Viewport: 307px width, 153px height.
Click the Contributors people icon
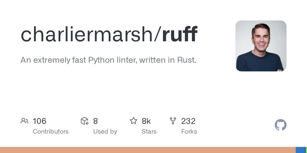25,121
